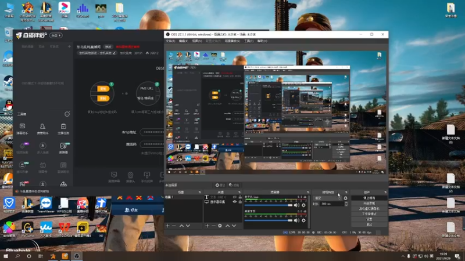Toggle visibility of the 显示器采集 source
This screenshot has width=465, height=261.
point(235,202)
